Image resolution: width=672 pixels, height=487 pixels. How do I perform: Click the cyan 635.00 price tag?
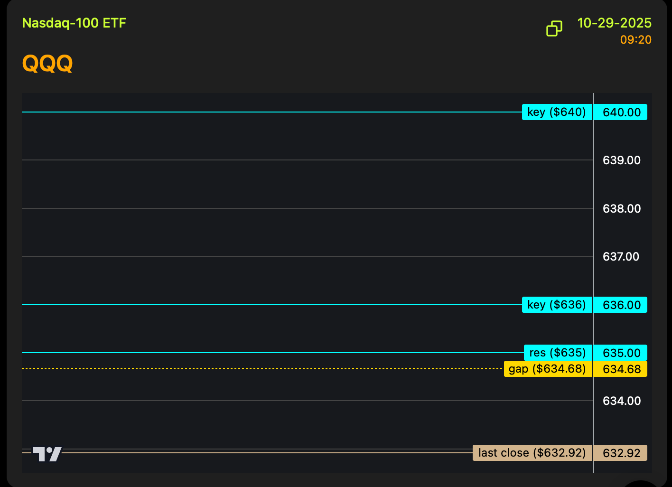coord(621,353)
